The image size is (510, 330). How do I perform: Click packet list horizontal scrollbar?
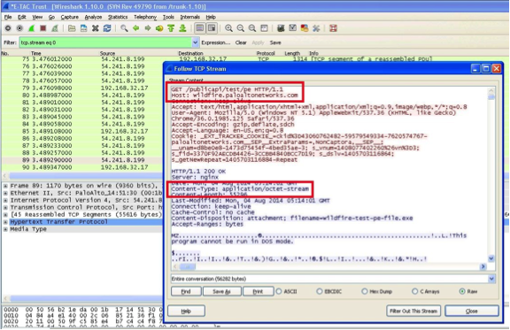(85, 176)
